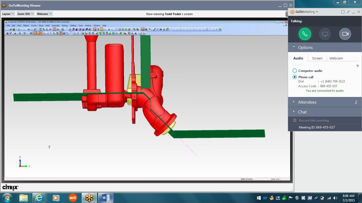Image resolution: width=362 pixels, height=203 pixels.
Task: Open the Webcams dropdown
Action: [x=44, y=14]
